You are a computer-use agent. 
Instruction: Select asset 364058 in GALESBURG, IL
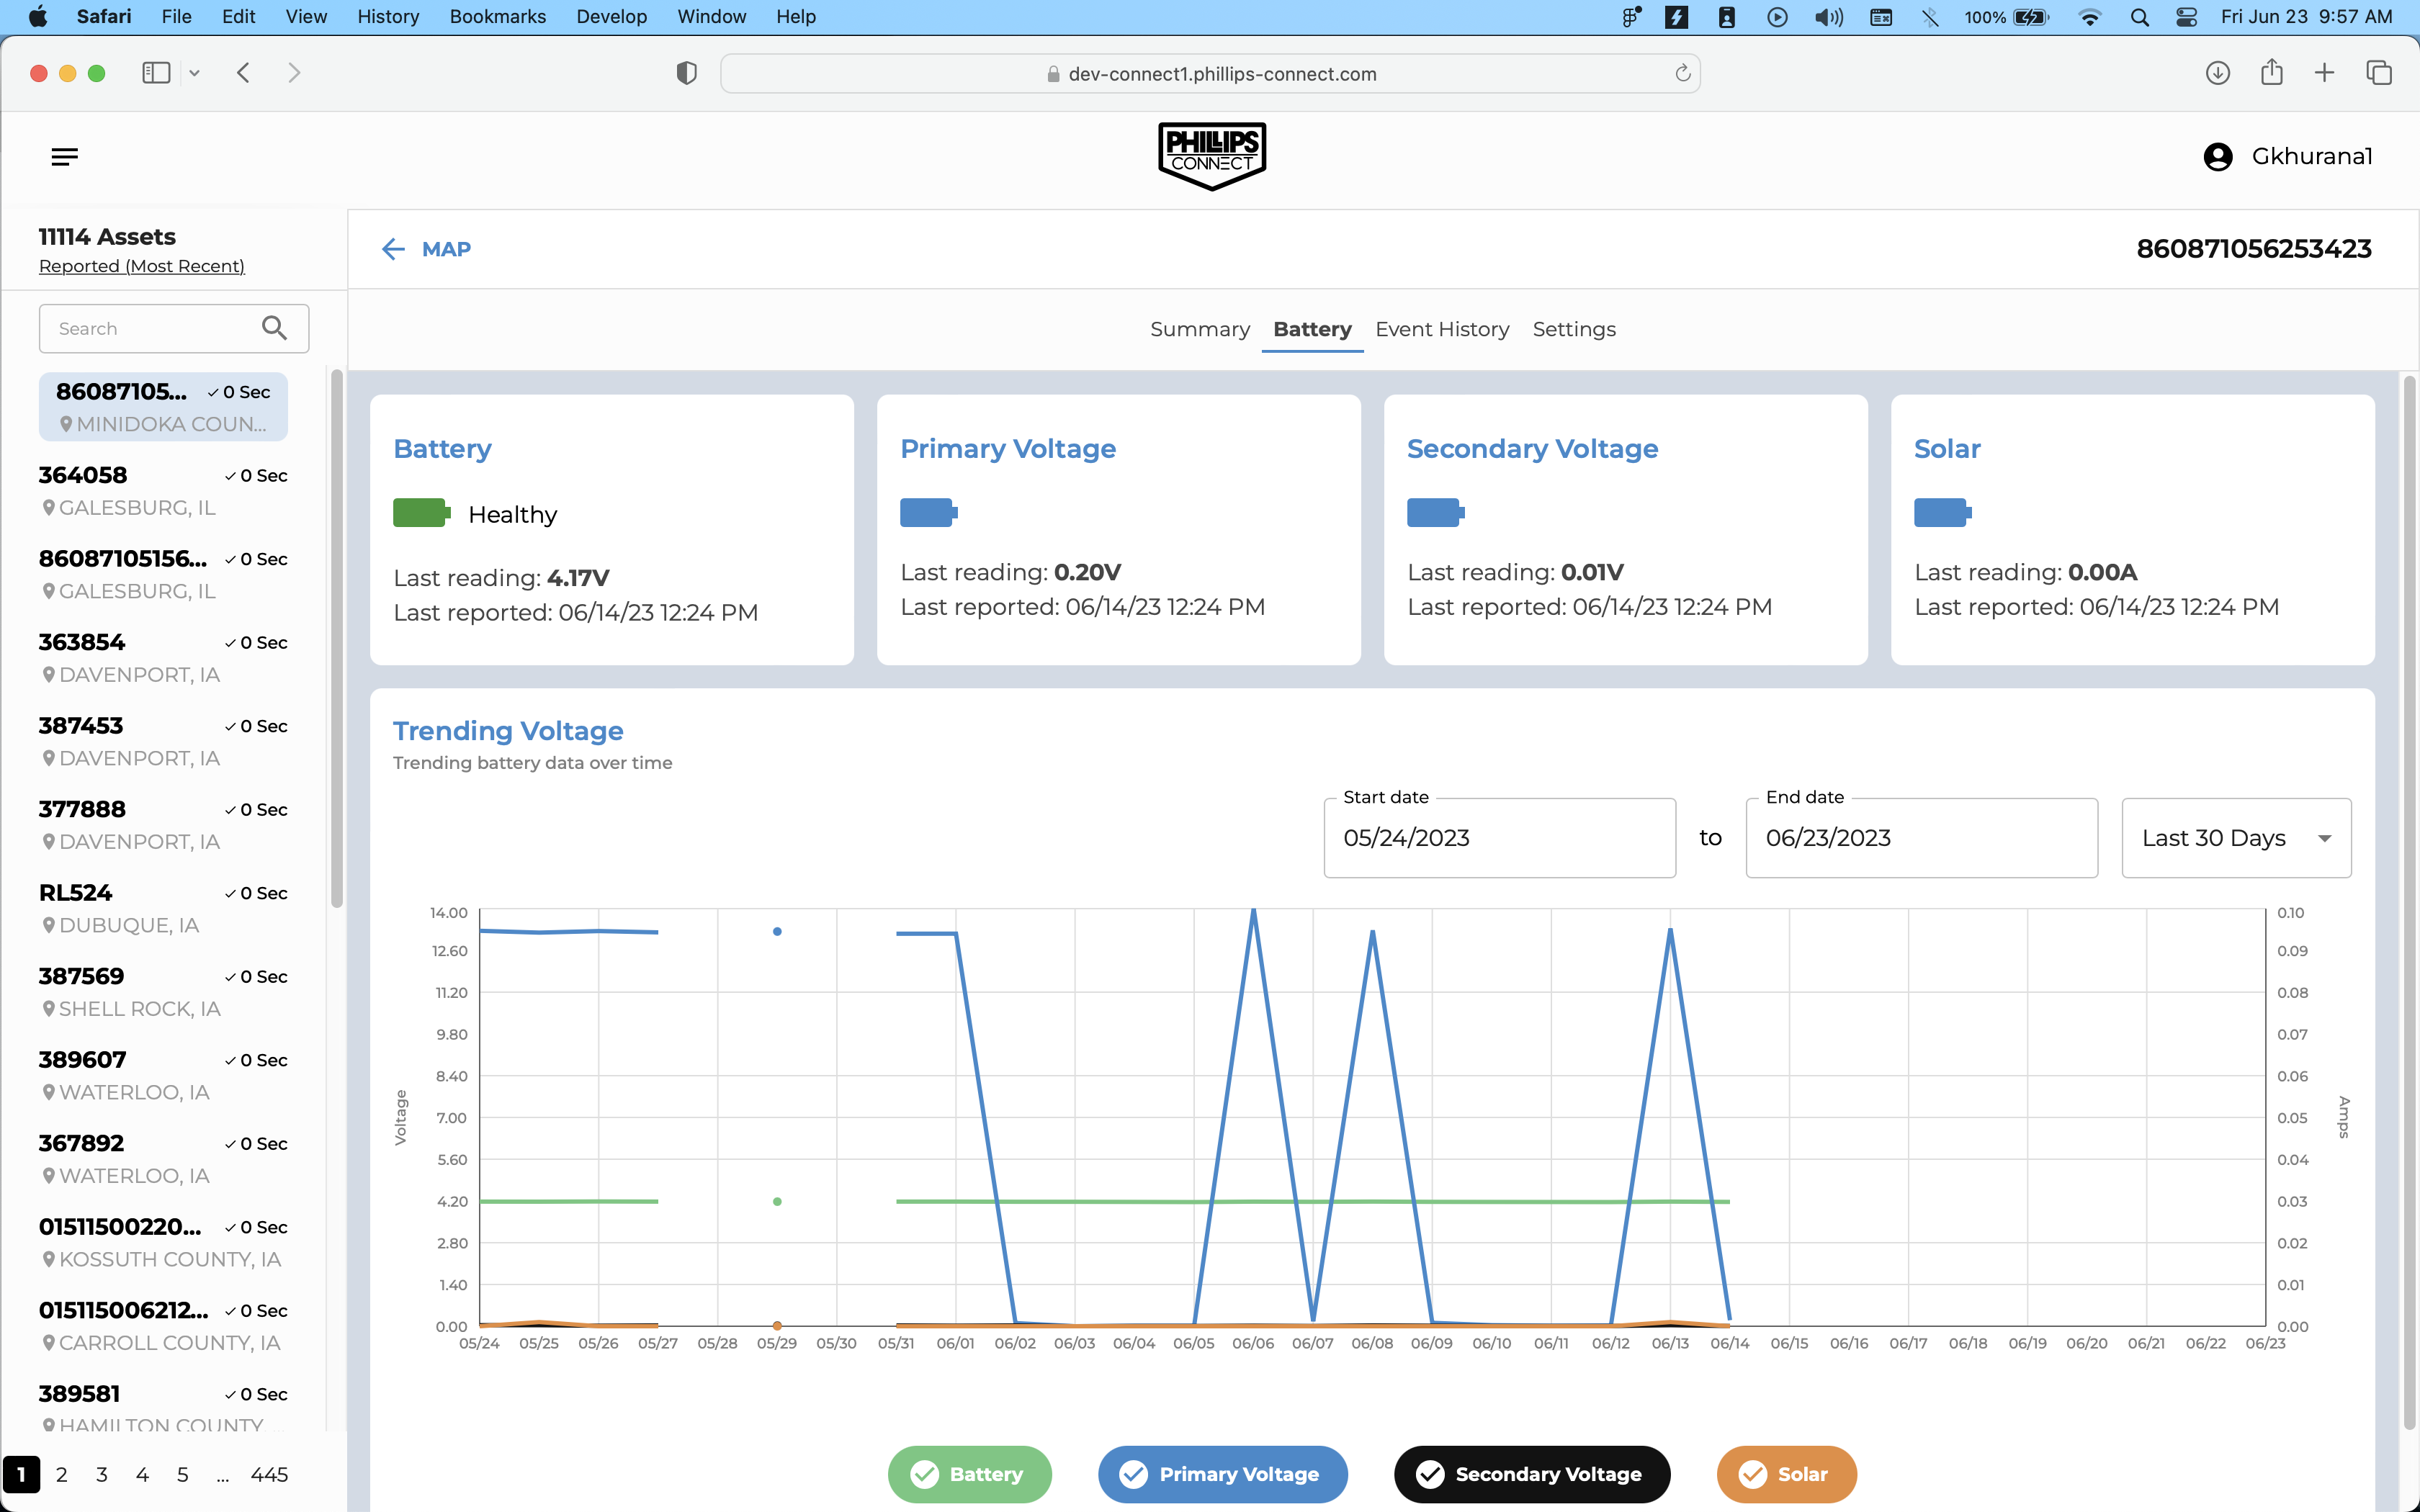click(x=163, y=491)
